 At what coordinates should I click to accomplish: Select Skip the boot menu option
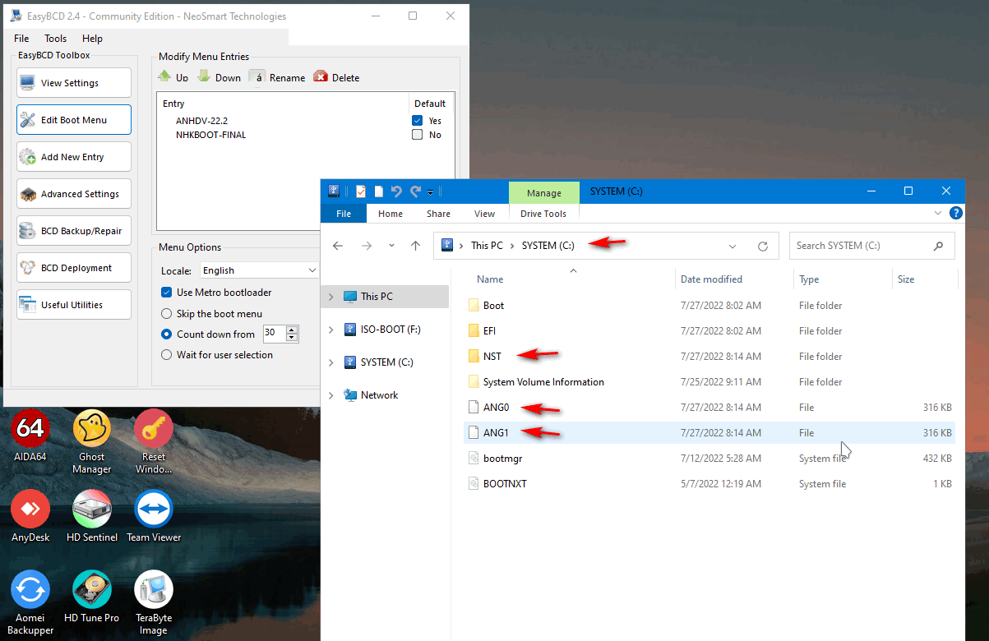pos(167,314)
